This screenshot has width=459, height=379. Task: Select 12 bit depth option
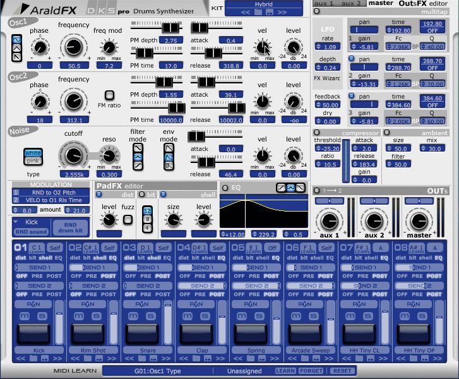147,210
